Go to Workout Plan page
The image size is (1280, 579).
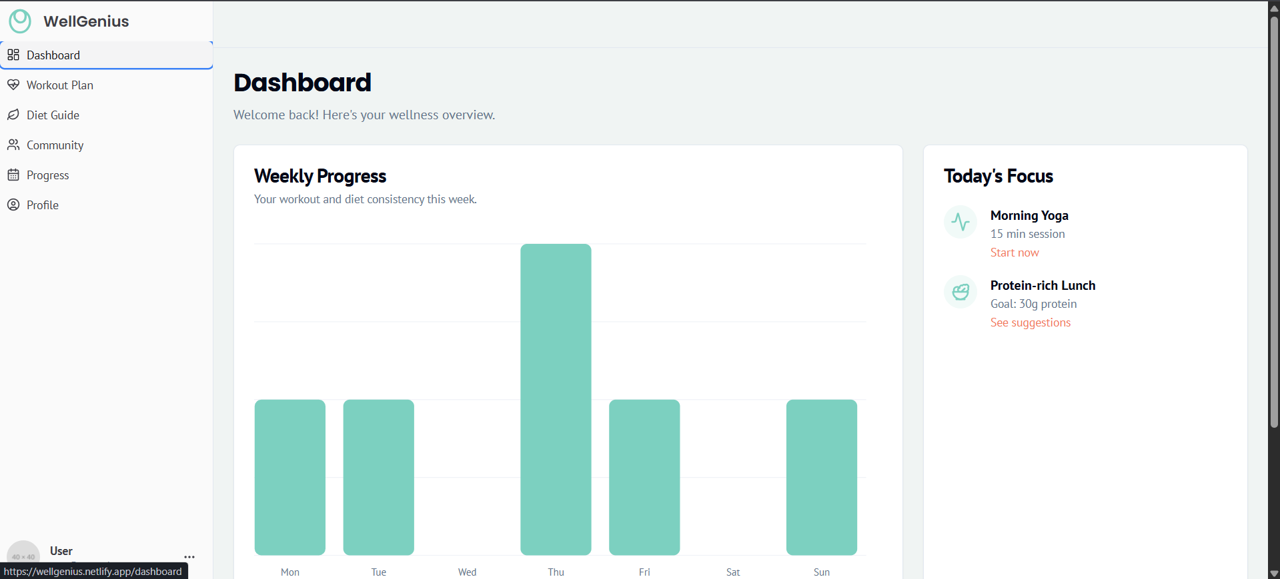(x=107, y=85)
